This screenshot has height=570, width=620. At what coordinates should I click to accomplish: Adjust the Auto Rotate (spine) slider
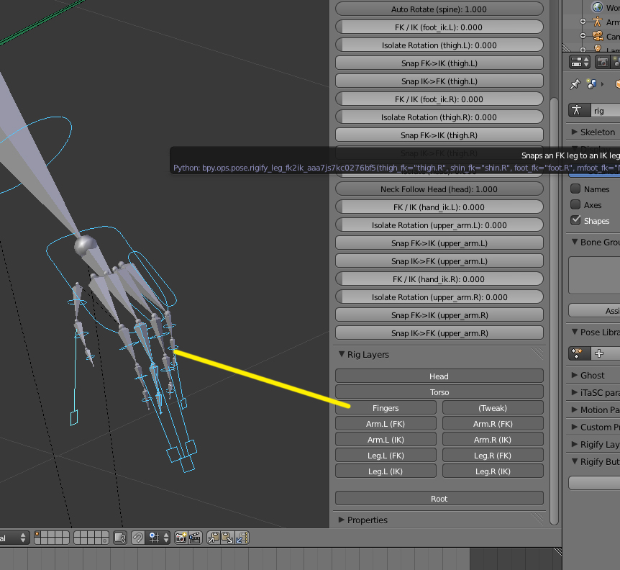point(439,9)
